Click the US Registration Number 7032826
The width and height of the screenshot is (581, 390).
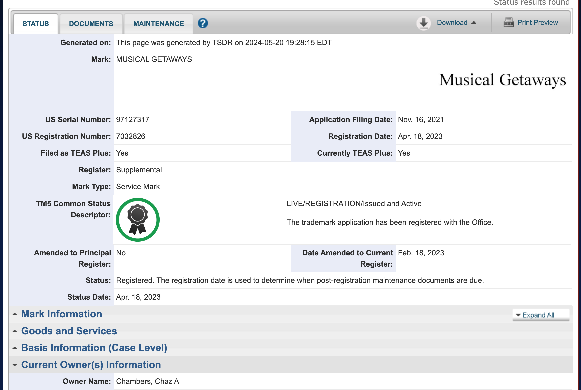click(130, 136)
